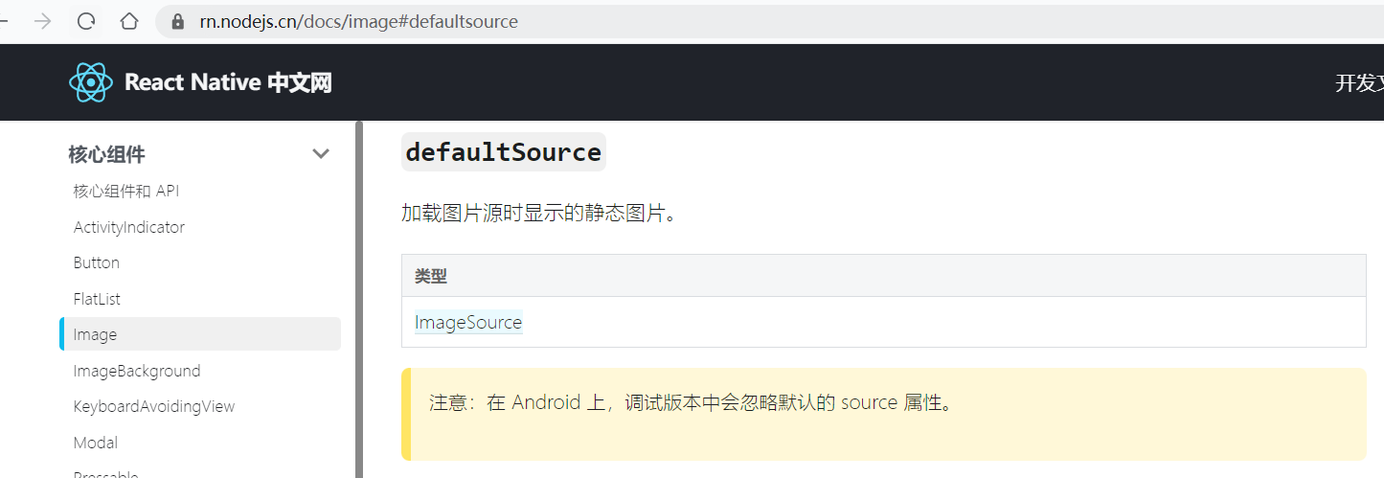The image size is (1384, 478).
Task: Click the padlock site info icon
Action: pos(177,21)
